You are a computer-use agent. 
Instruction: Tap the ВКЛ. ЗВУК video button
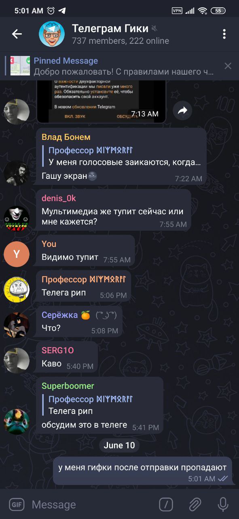75,117
